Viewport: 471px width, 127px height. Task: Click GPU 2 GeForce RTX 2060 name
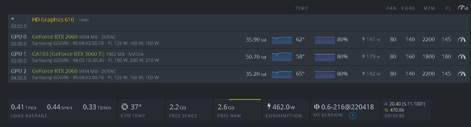(x=55, y=71)
